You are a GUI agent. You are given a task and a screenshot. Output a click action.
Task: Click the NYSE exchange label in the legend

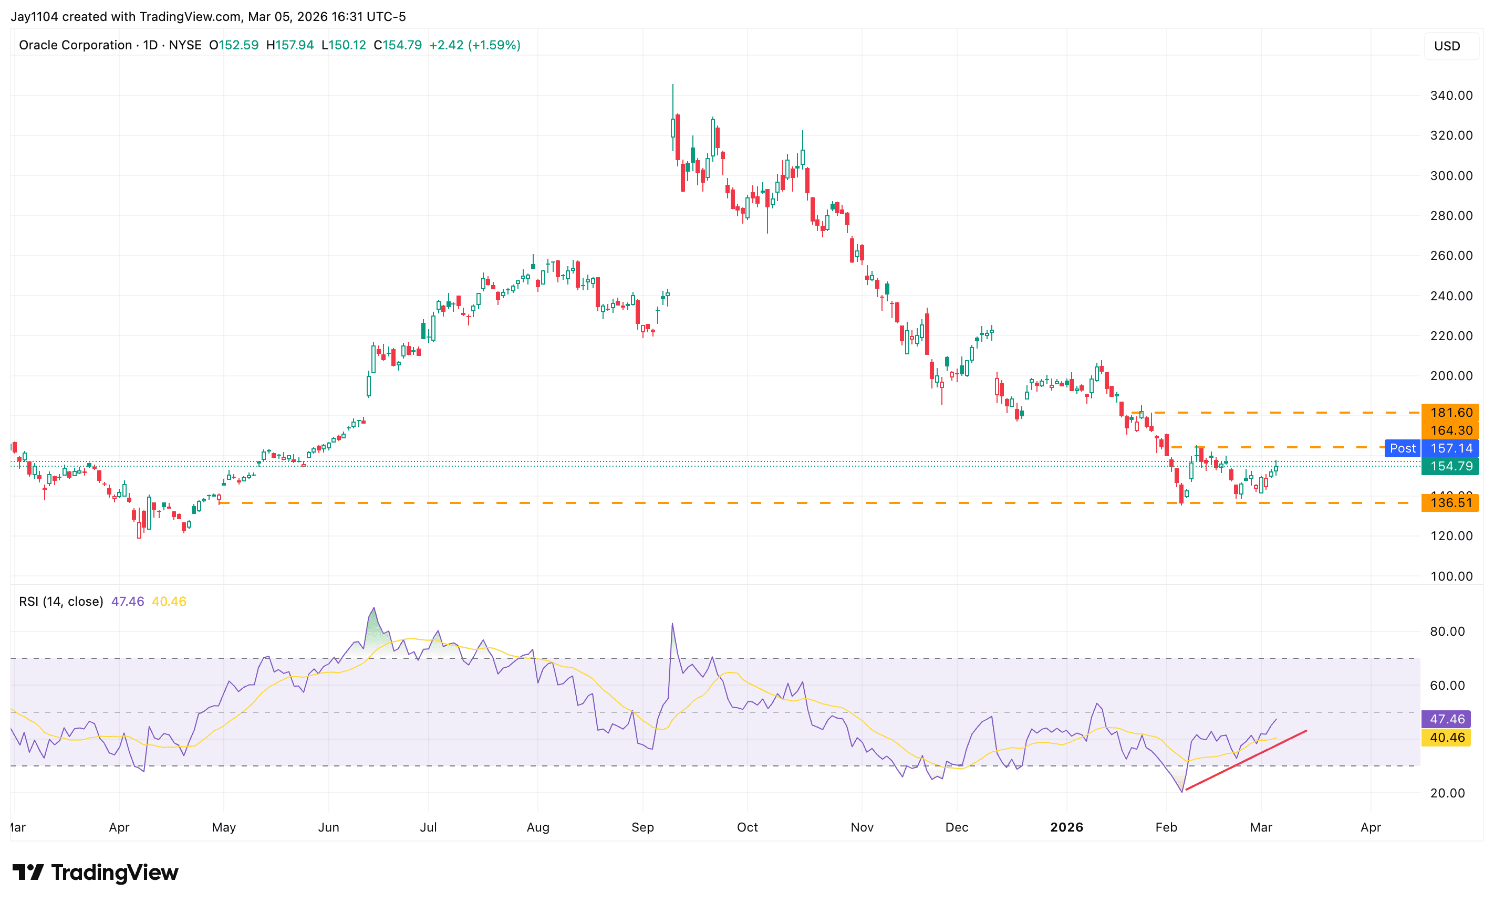pyautogui.click(x=188, y=44)
